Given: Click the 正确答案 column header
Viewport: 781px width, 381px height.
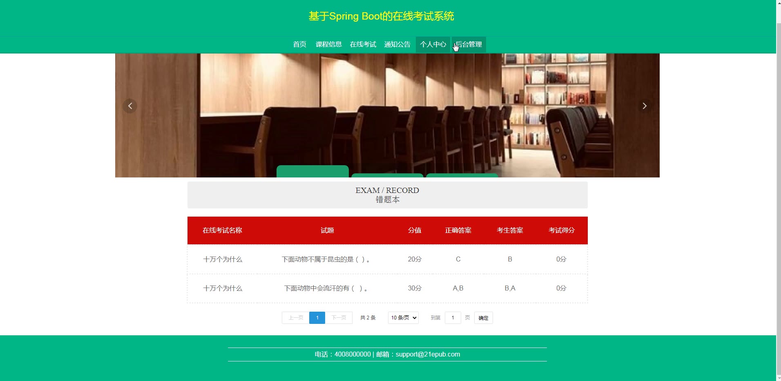Looking at the screenshot, I should 458,230.
